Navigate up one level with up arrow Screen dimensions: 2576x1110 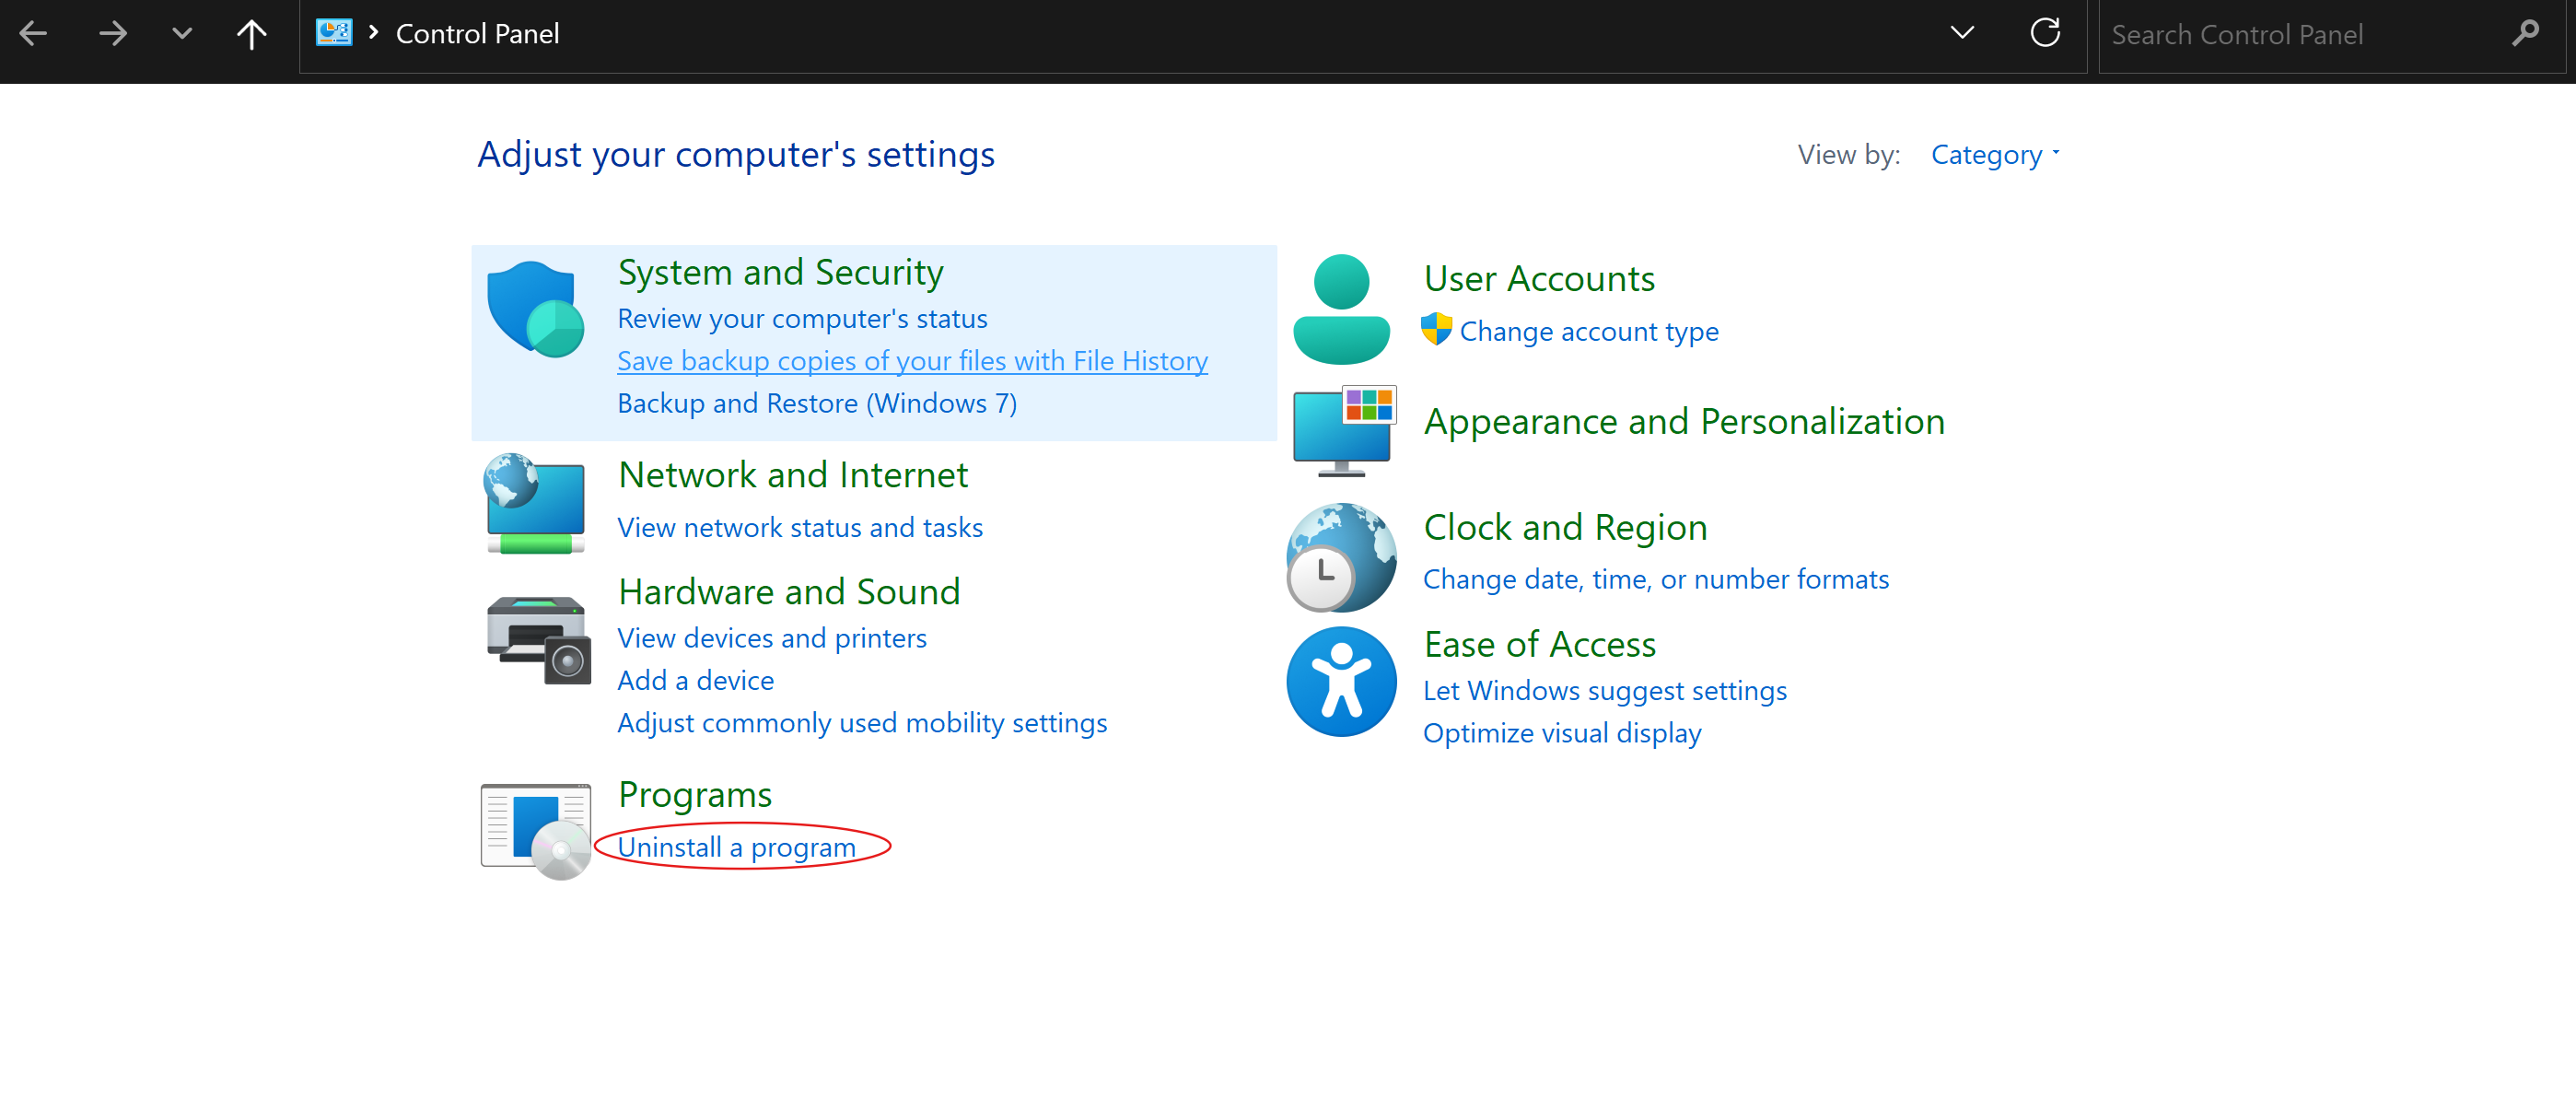pyautogui.click(x=251, y=34)
